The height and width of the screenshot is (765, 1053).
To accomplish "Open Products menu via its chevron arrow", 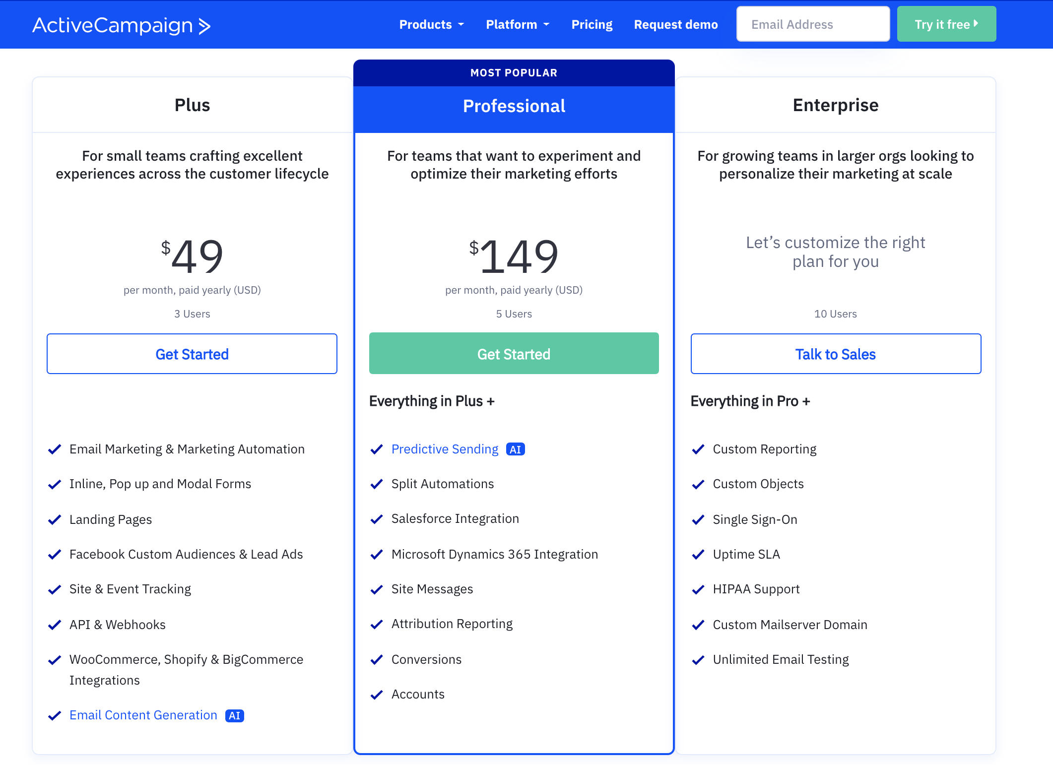I will [x=461, y=24].
